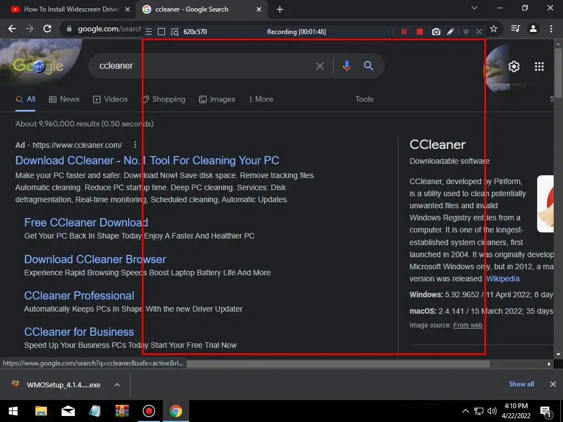Open the Free CCleaner Download link
This screenshot has width=563, height=422.
tap(86, 223)
